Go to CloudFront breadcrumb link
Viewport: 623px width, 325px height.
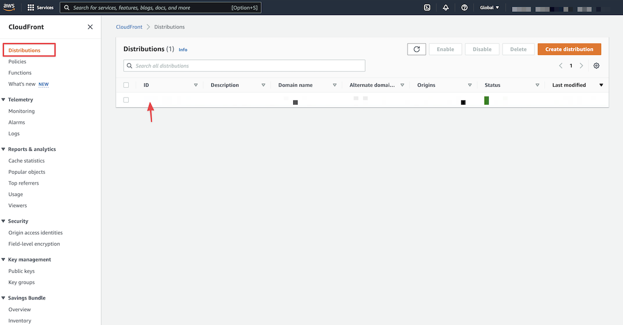129,27
